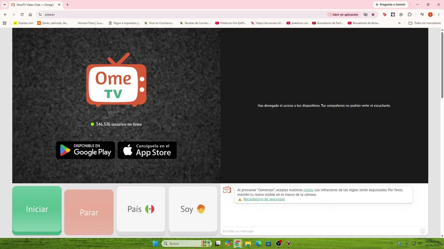Go back in browser history
This screenshot has width=444, height=249.
pos(5,15)
